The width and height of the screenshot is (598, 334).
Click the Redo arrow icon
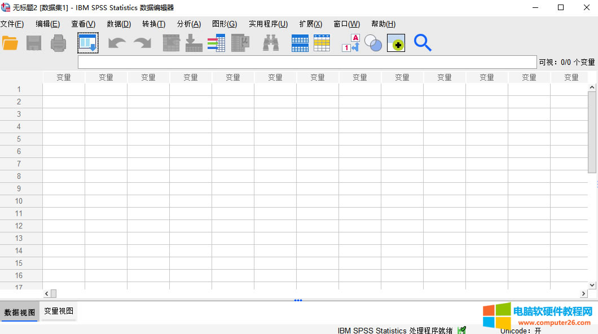point(142,43)
